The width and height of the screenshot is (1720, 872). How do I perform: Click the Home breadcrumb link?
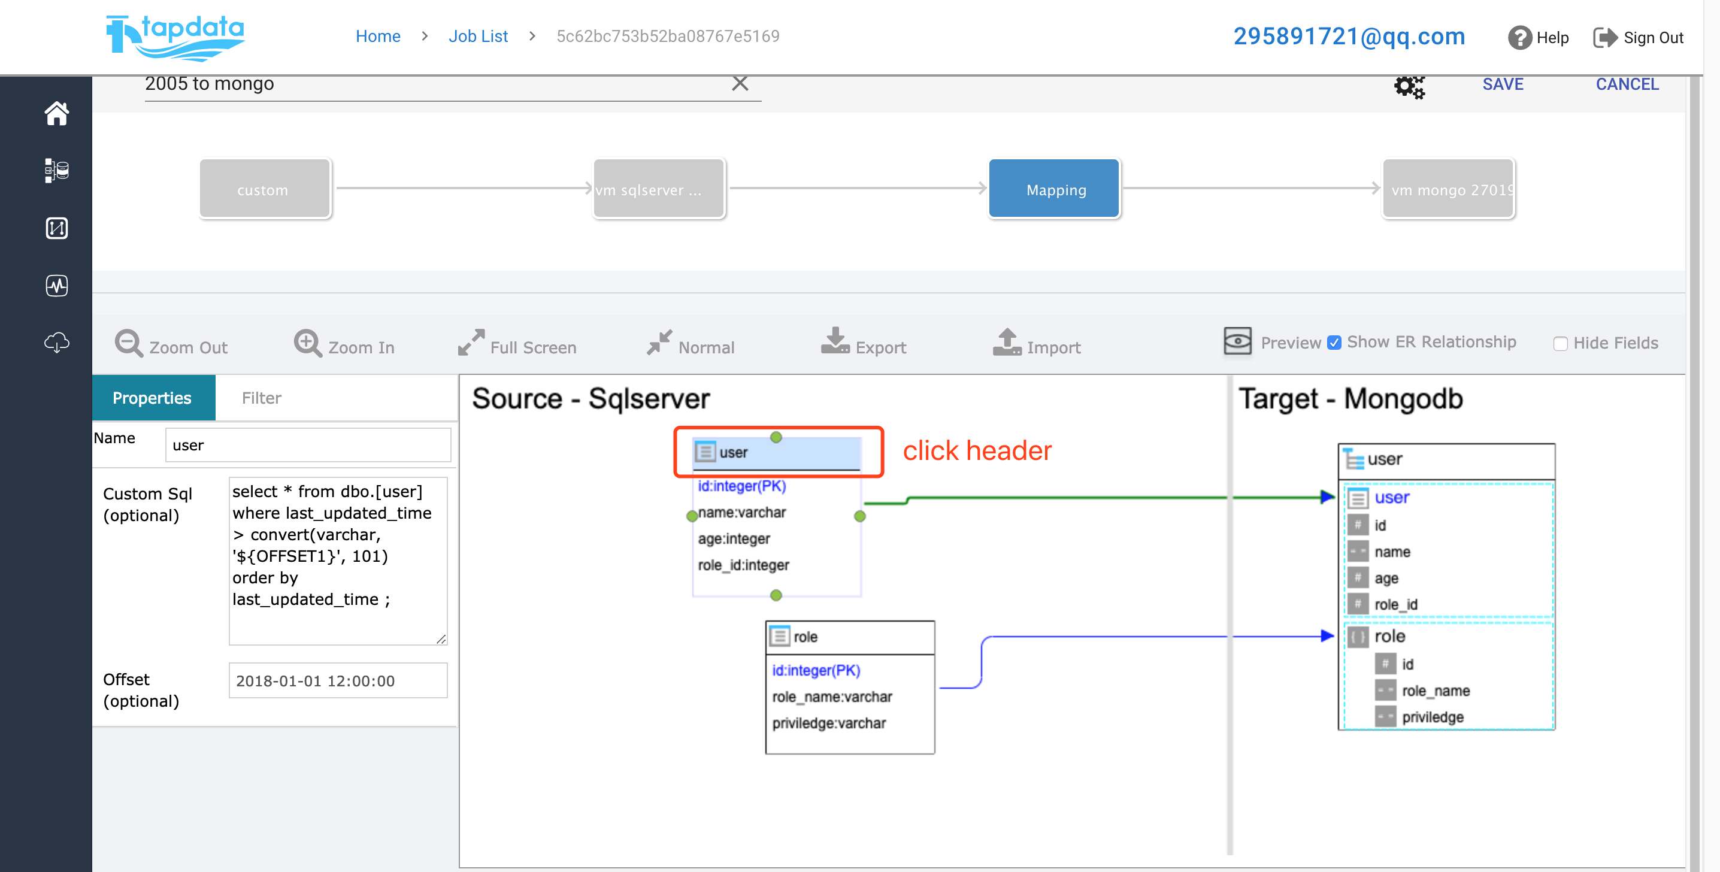click(378, 36)
